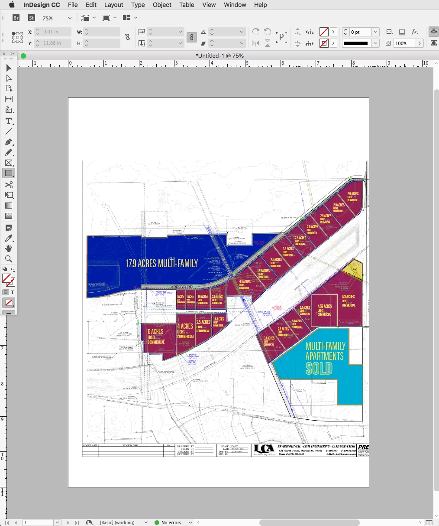
Task: Click the opacity 100% input field
Action: point(404,43)
